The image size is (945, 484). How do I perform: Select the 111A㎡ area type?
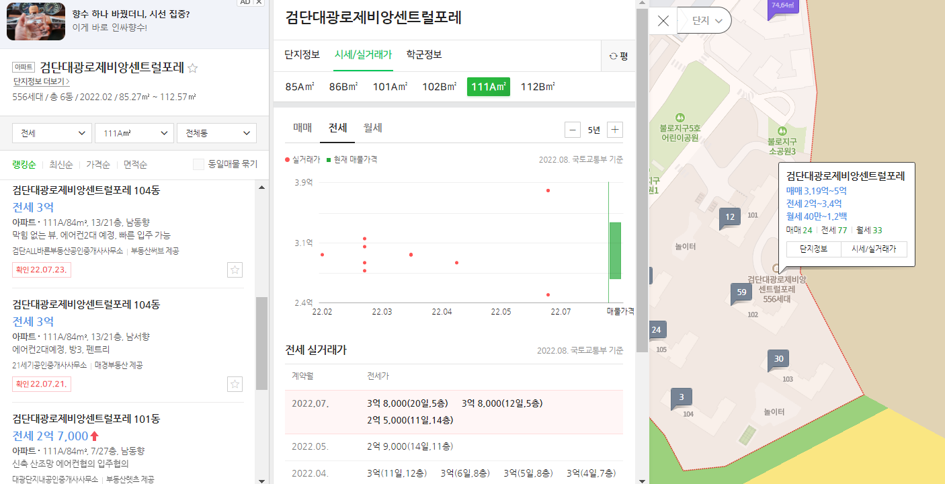point(489,87)
